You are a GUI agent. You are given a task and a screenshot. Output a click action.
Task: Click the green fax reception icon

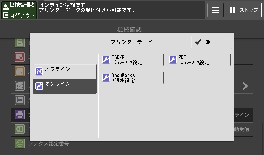[20, 129]
